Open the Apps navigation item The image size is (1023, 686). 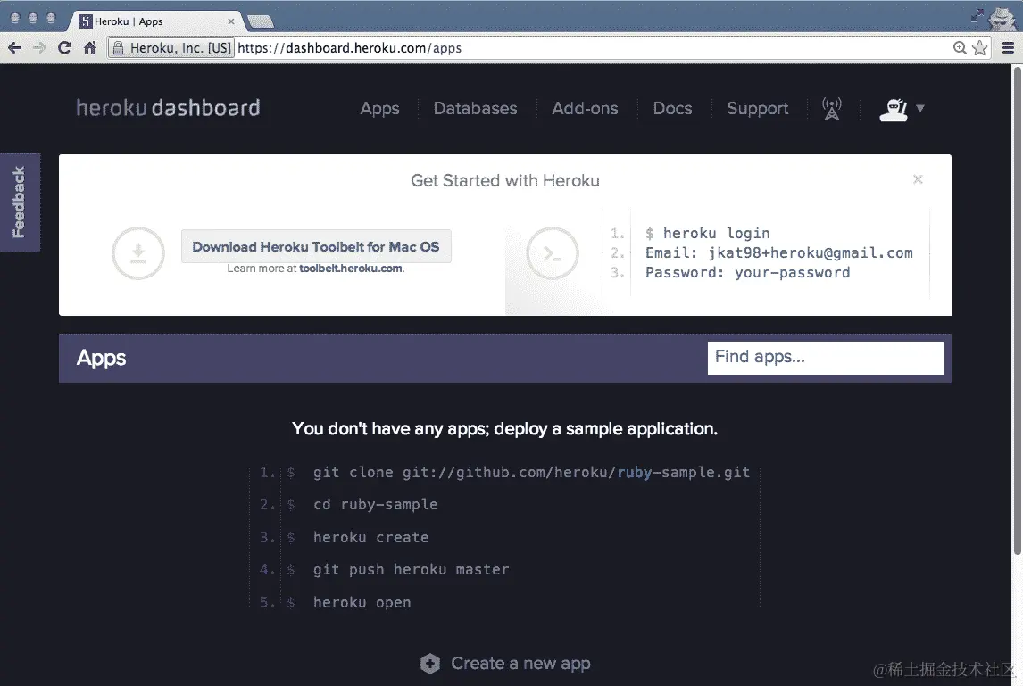click(x=379, y=108)
